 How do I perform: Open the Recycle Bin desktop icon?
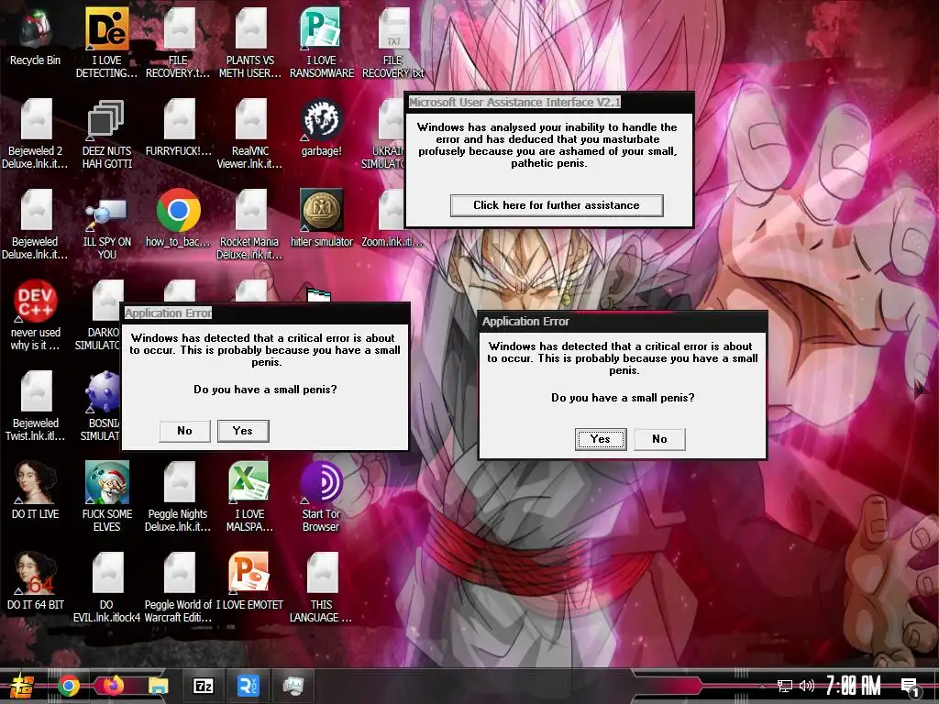[36, 28]
